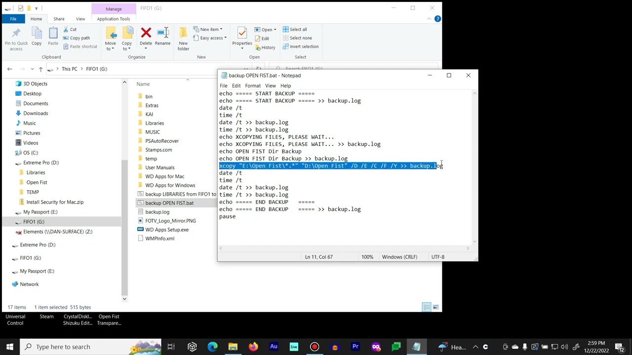Click the Pin to Quick access icon

[16, 34]
